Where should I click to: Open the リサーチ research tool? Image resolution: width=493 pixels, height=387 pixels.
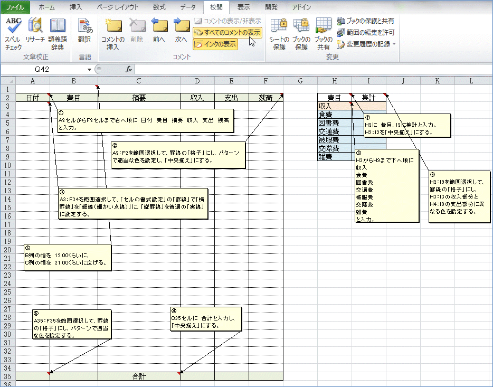35,34
